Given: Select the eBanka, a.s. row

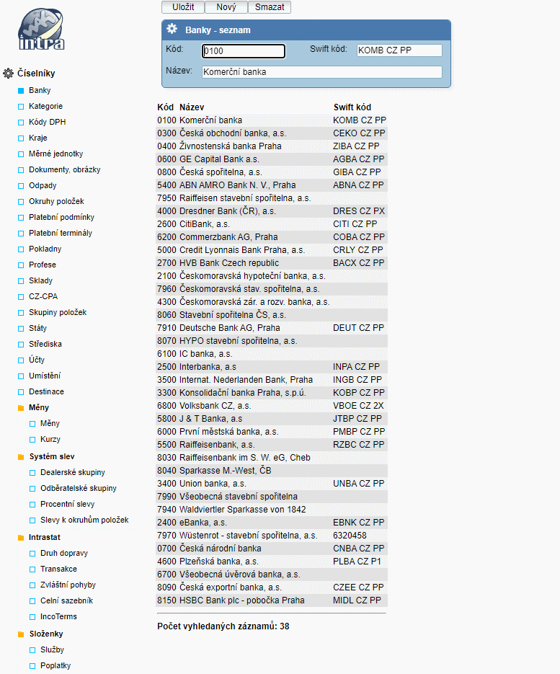Looking at the screenshot, I should tap(272, 523).
